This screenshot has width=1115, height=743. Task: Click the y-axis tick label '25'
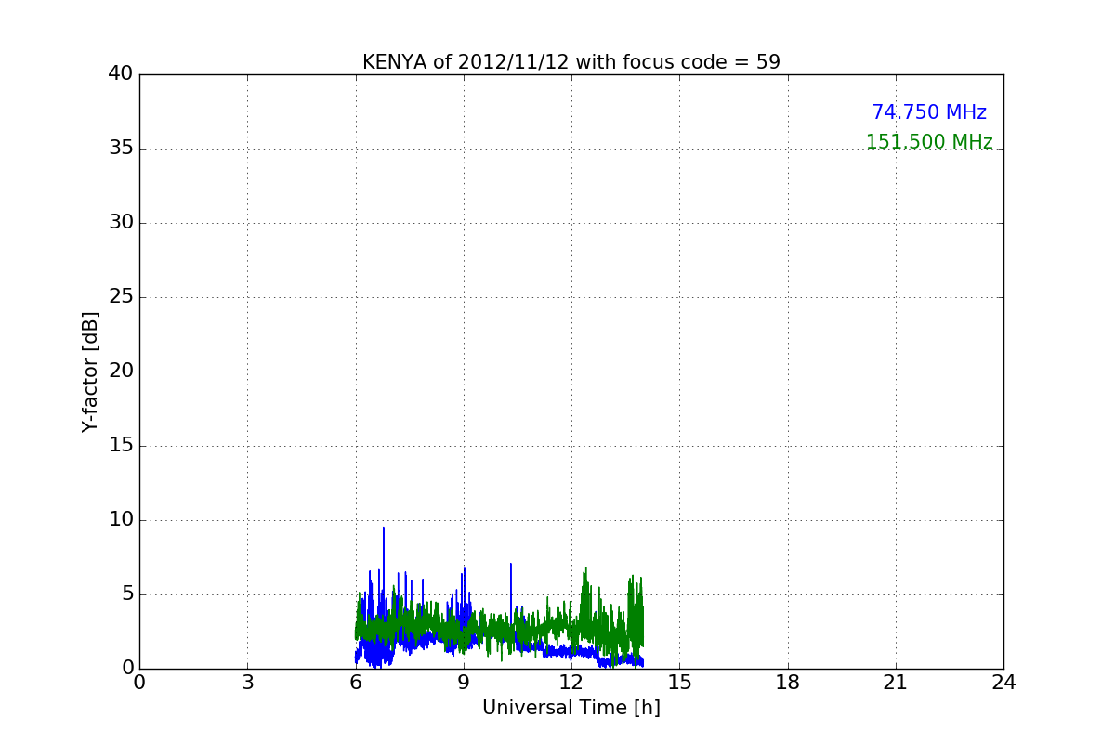point(121,297)
